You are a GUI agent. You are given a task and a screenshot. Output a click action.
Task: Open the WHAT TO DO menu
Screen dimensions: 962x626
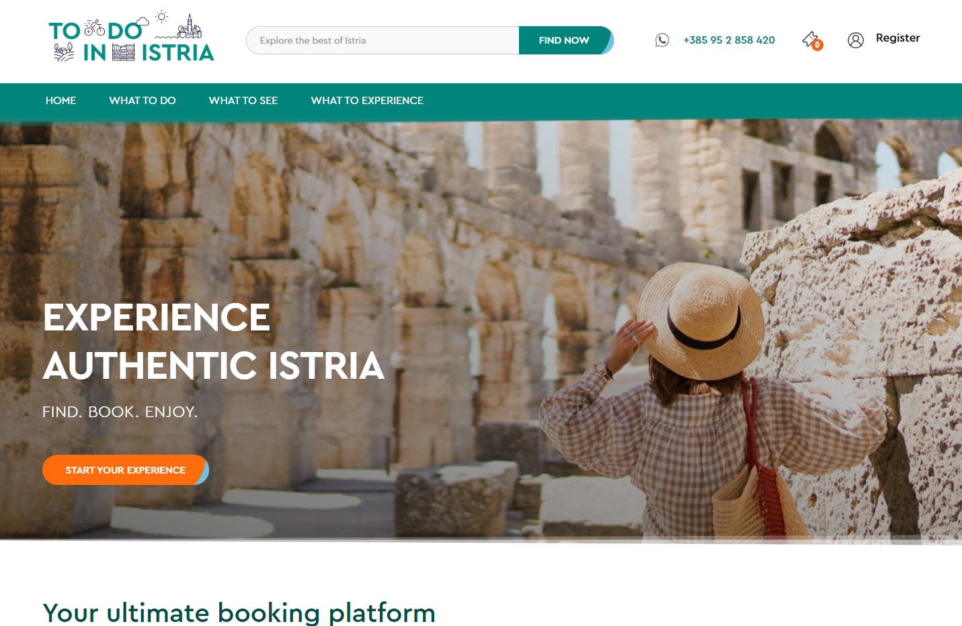click(x=143, y=101)
